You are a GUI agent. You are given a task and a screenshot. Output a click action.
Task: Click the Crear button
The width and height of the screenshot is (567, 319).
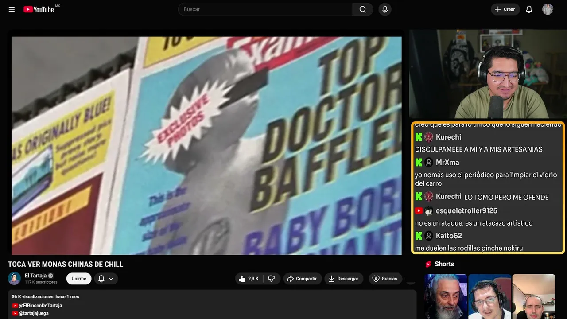tap(505, 9)
